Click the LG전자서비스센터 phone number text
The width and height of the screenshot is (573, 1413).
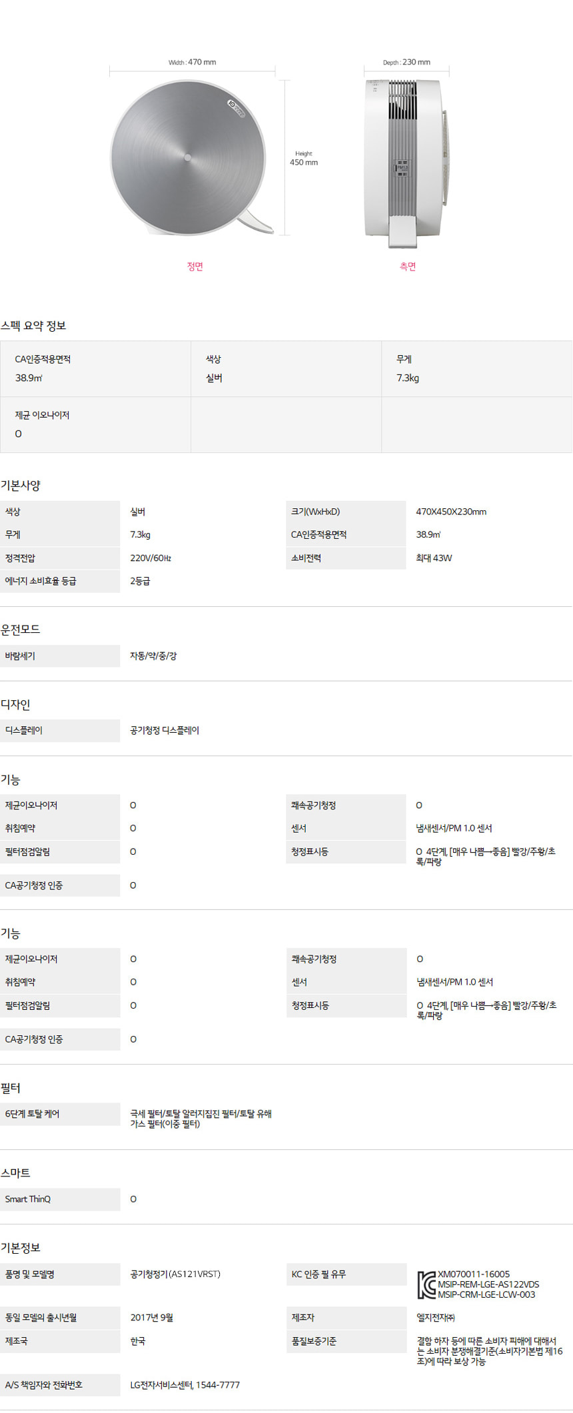pos(185,1385)
